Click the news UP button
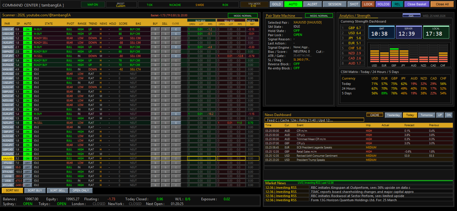Viewport: 457px width, 211px height. pos(440,115)
